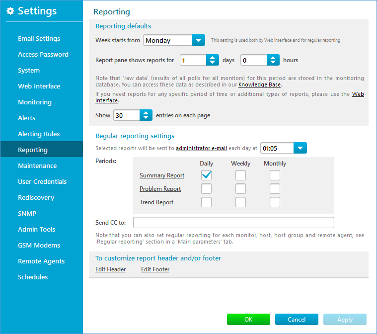
Task: Open Admin Tools section
Action: 37,229
